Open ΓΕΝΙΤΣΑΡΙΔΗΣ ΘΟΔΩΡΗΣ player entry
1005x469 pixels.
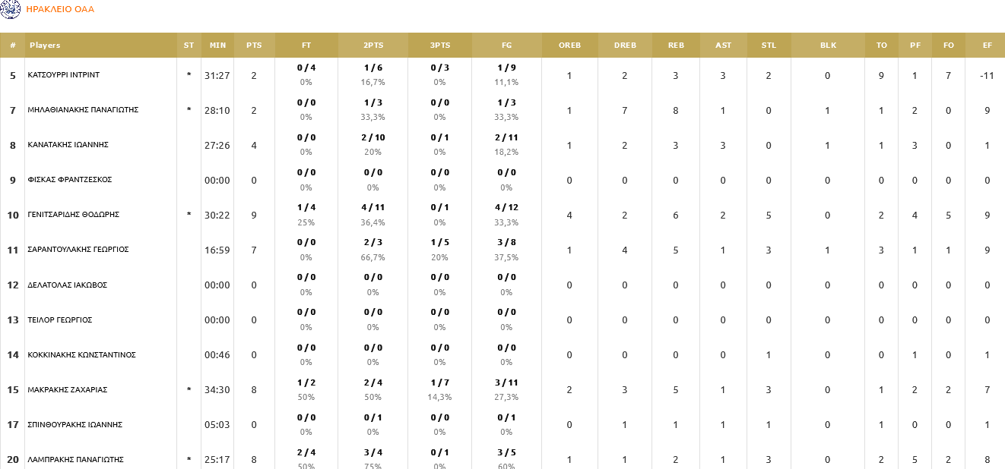73,215
